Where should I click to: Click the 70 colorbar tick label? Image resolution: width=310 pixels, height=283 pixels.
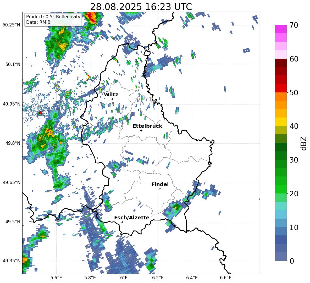294,25
